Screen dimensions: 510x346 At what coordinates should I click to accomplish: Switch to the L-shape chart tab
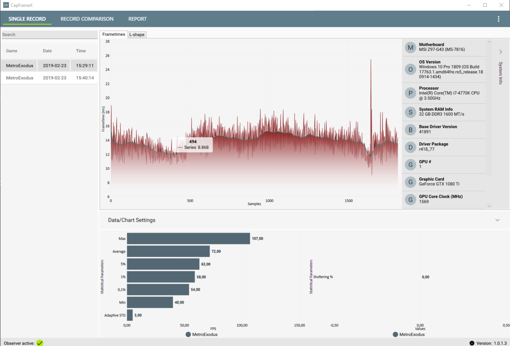[137, 35]
